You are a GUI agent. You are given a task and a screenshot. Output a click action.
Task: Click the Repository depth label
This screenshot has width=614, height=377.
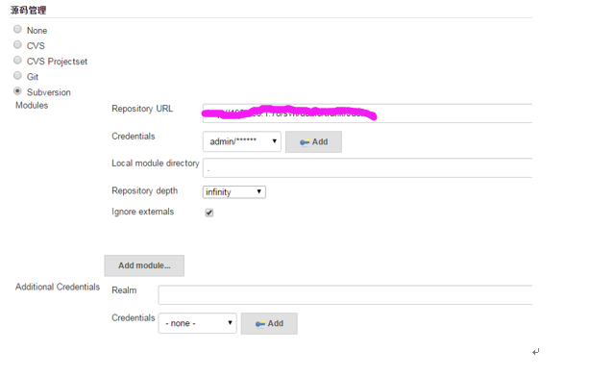pos(144,190)
